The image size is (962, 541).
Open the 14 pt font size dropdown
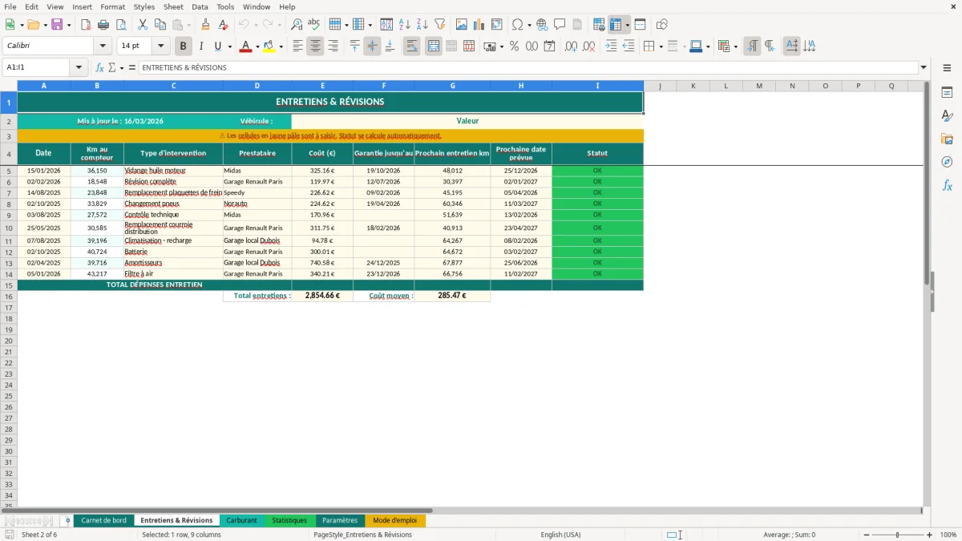click(160, 46)
